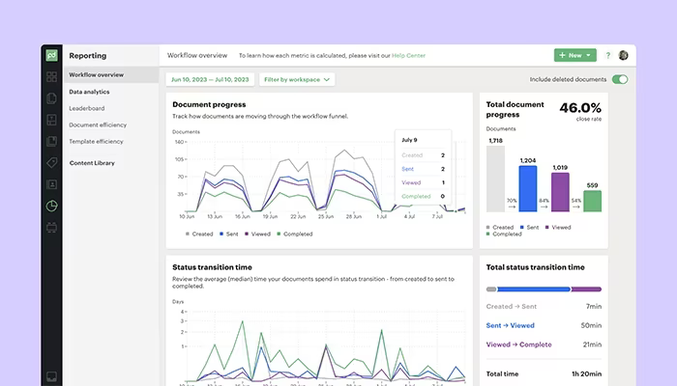This screenshot has height=386, width=677.
Task: Click the gray Created bar 1,718
Action: (x=495, y=179)
